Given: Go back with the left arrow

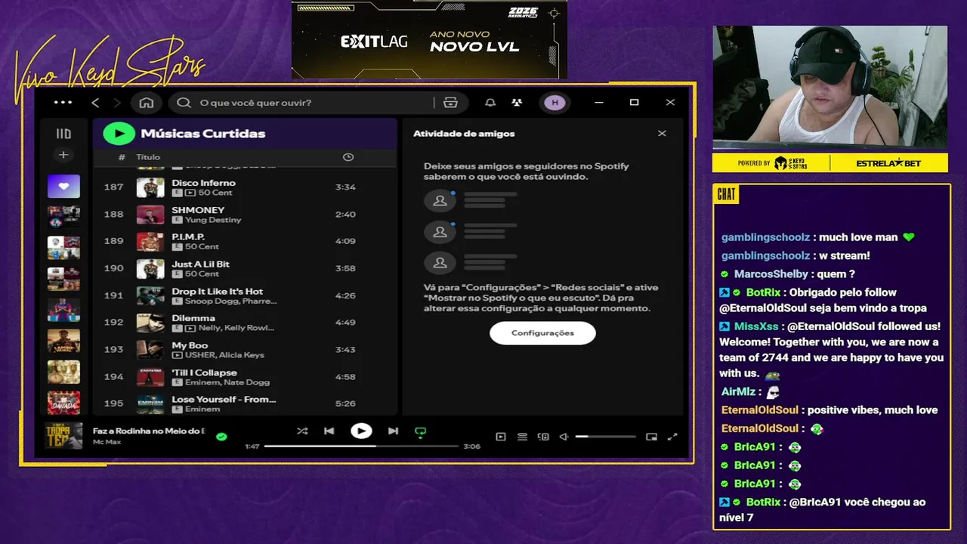Looking at the screenshot, I should 95,103.
